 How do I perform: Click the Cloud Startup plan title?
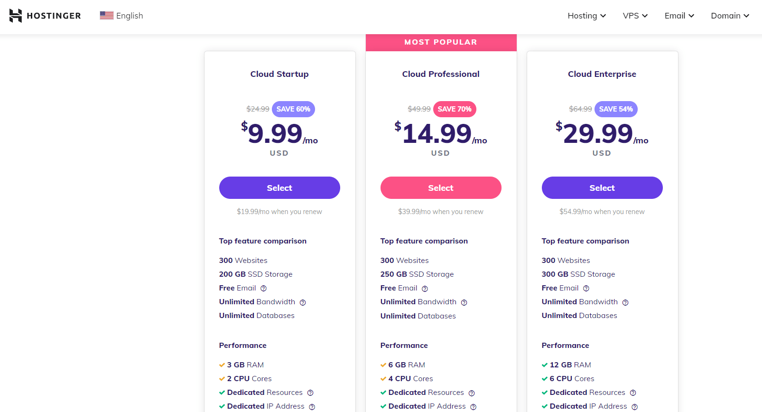(279, 74)
